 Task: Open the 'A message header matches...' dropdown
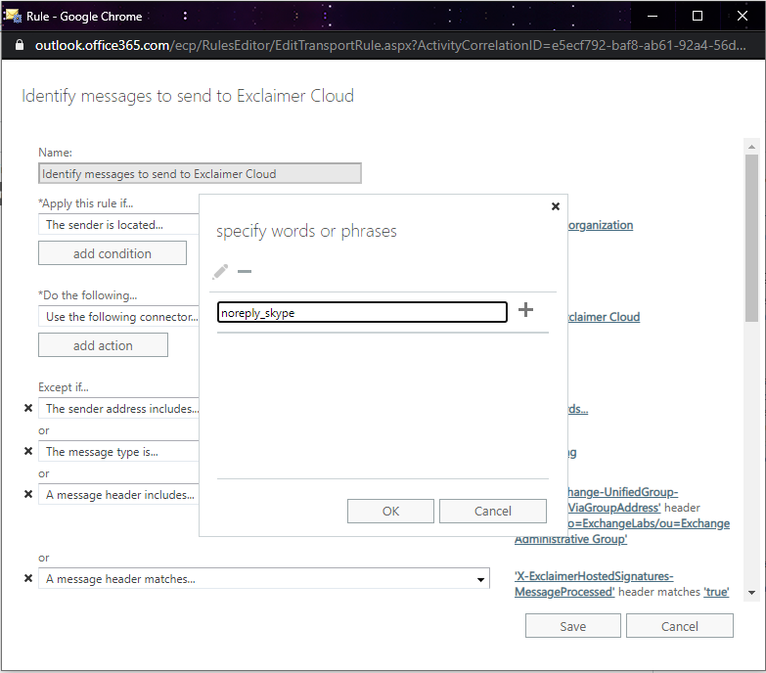coord(265,579)
